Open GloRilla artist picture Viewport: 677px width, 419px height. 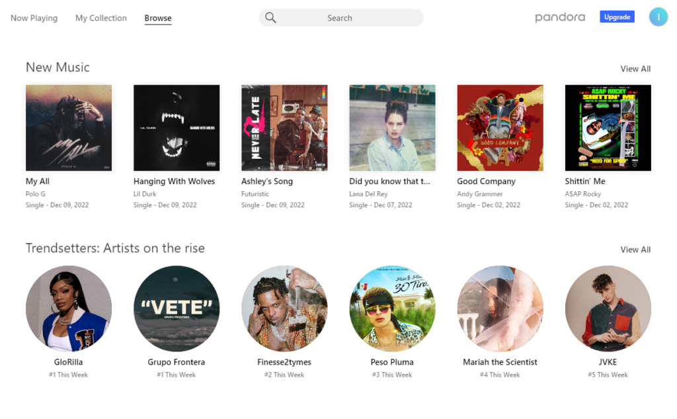[x=69, y=308]
